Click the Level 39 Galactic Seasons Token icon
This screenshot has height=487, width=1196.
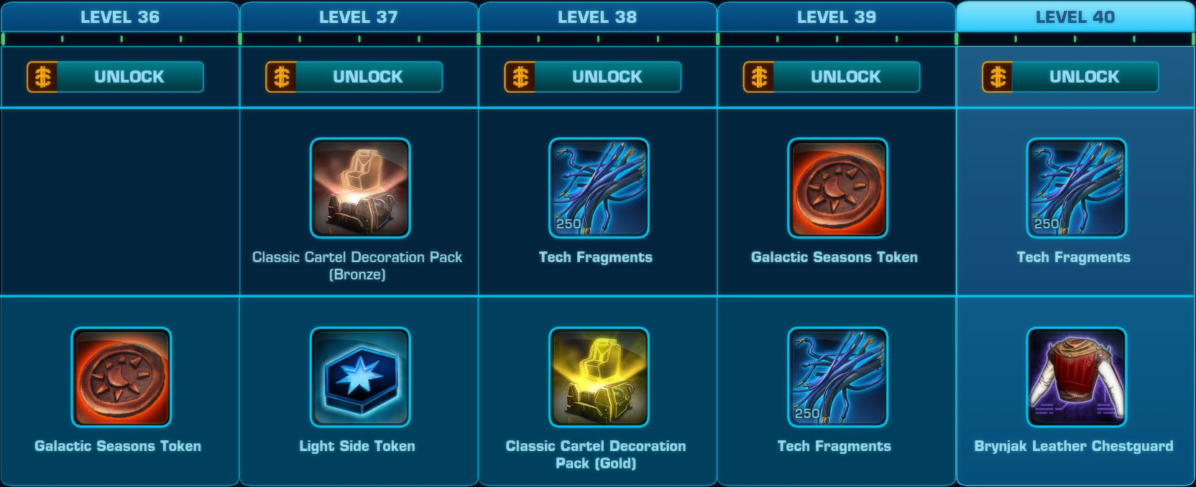click(x=837, y=188)
